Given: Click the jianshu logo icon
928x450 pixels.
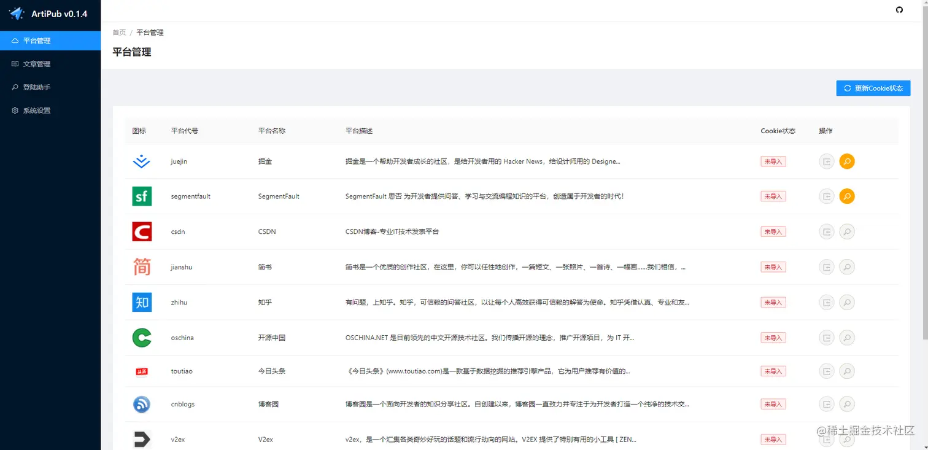Looking at the screenshot, I should pyautogui.click(x=142, y=267).
